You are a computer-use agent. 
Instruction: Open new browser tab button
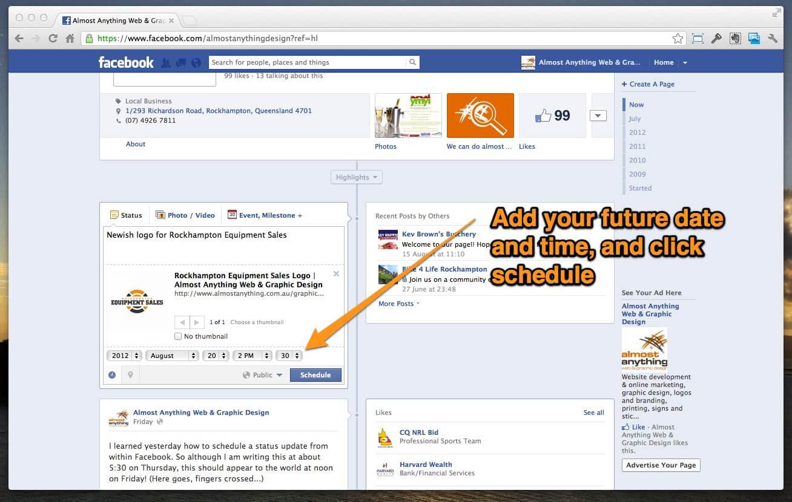pyautogui.click(x=189, y=21)
